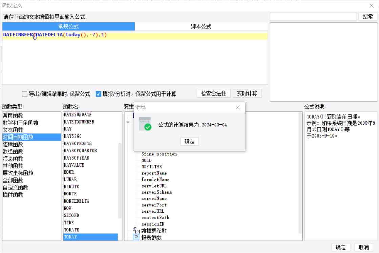Viewport: 379px width, 253px height.
Task: Select LUNAR function
Action: pos(90,180)
